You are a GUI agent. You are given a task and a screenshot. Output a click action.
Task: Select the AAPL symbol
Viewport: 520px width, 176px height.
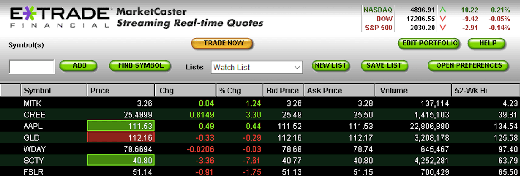(x=34, y=127)
